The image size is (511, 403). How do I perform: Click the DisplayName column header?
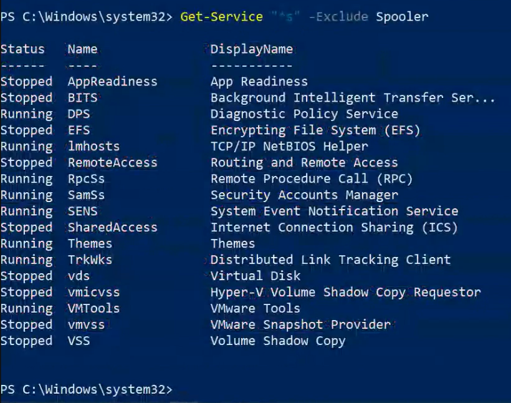coord(251,49)
